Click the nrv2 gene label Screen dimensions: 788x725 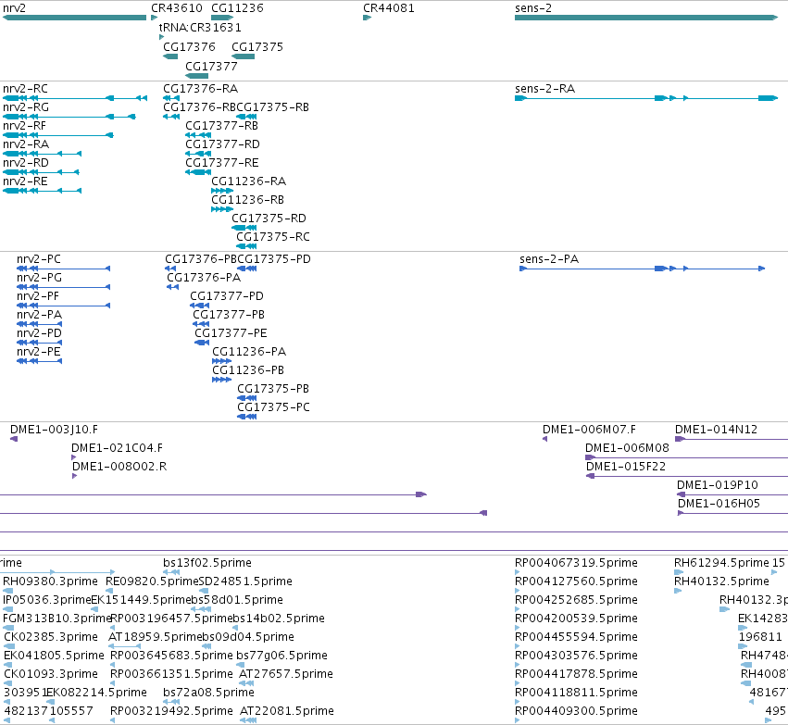tap(14, 8)
